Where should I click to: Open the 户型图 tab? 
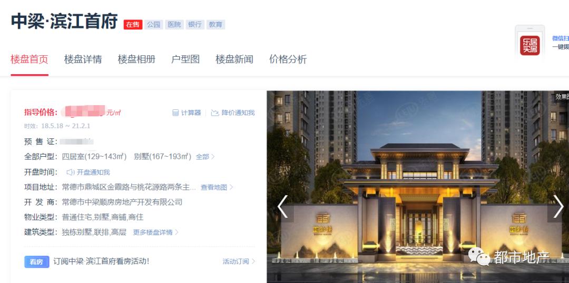click(x=185, y=59)
